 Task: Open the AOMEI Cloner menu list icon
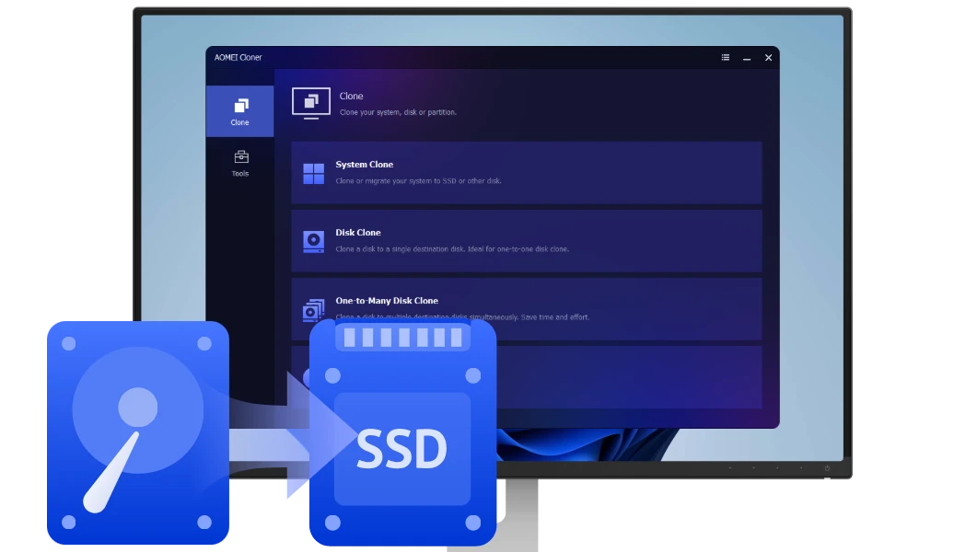[x=726, y=57]
